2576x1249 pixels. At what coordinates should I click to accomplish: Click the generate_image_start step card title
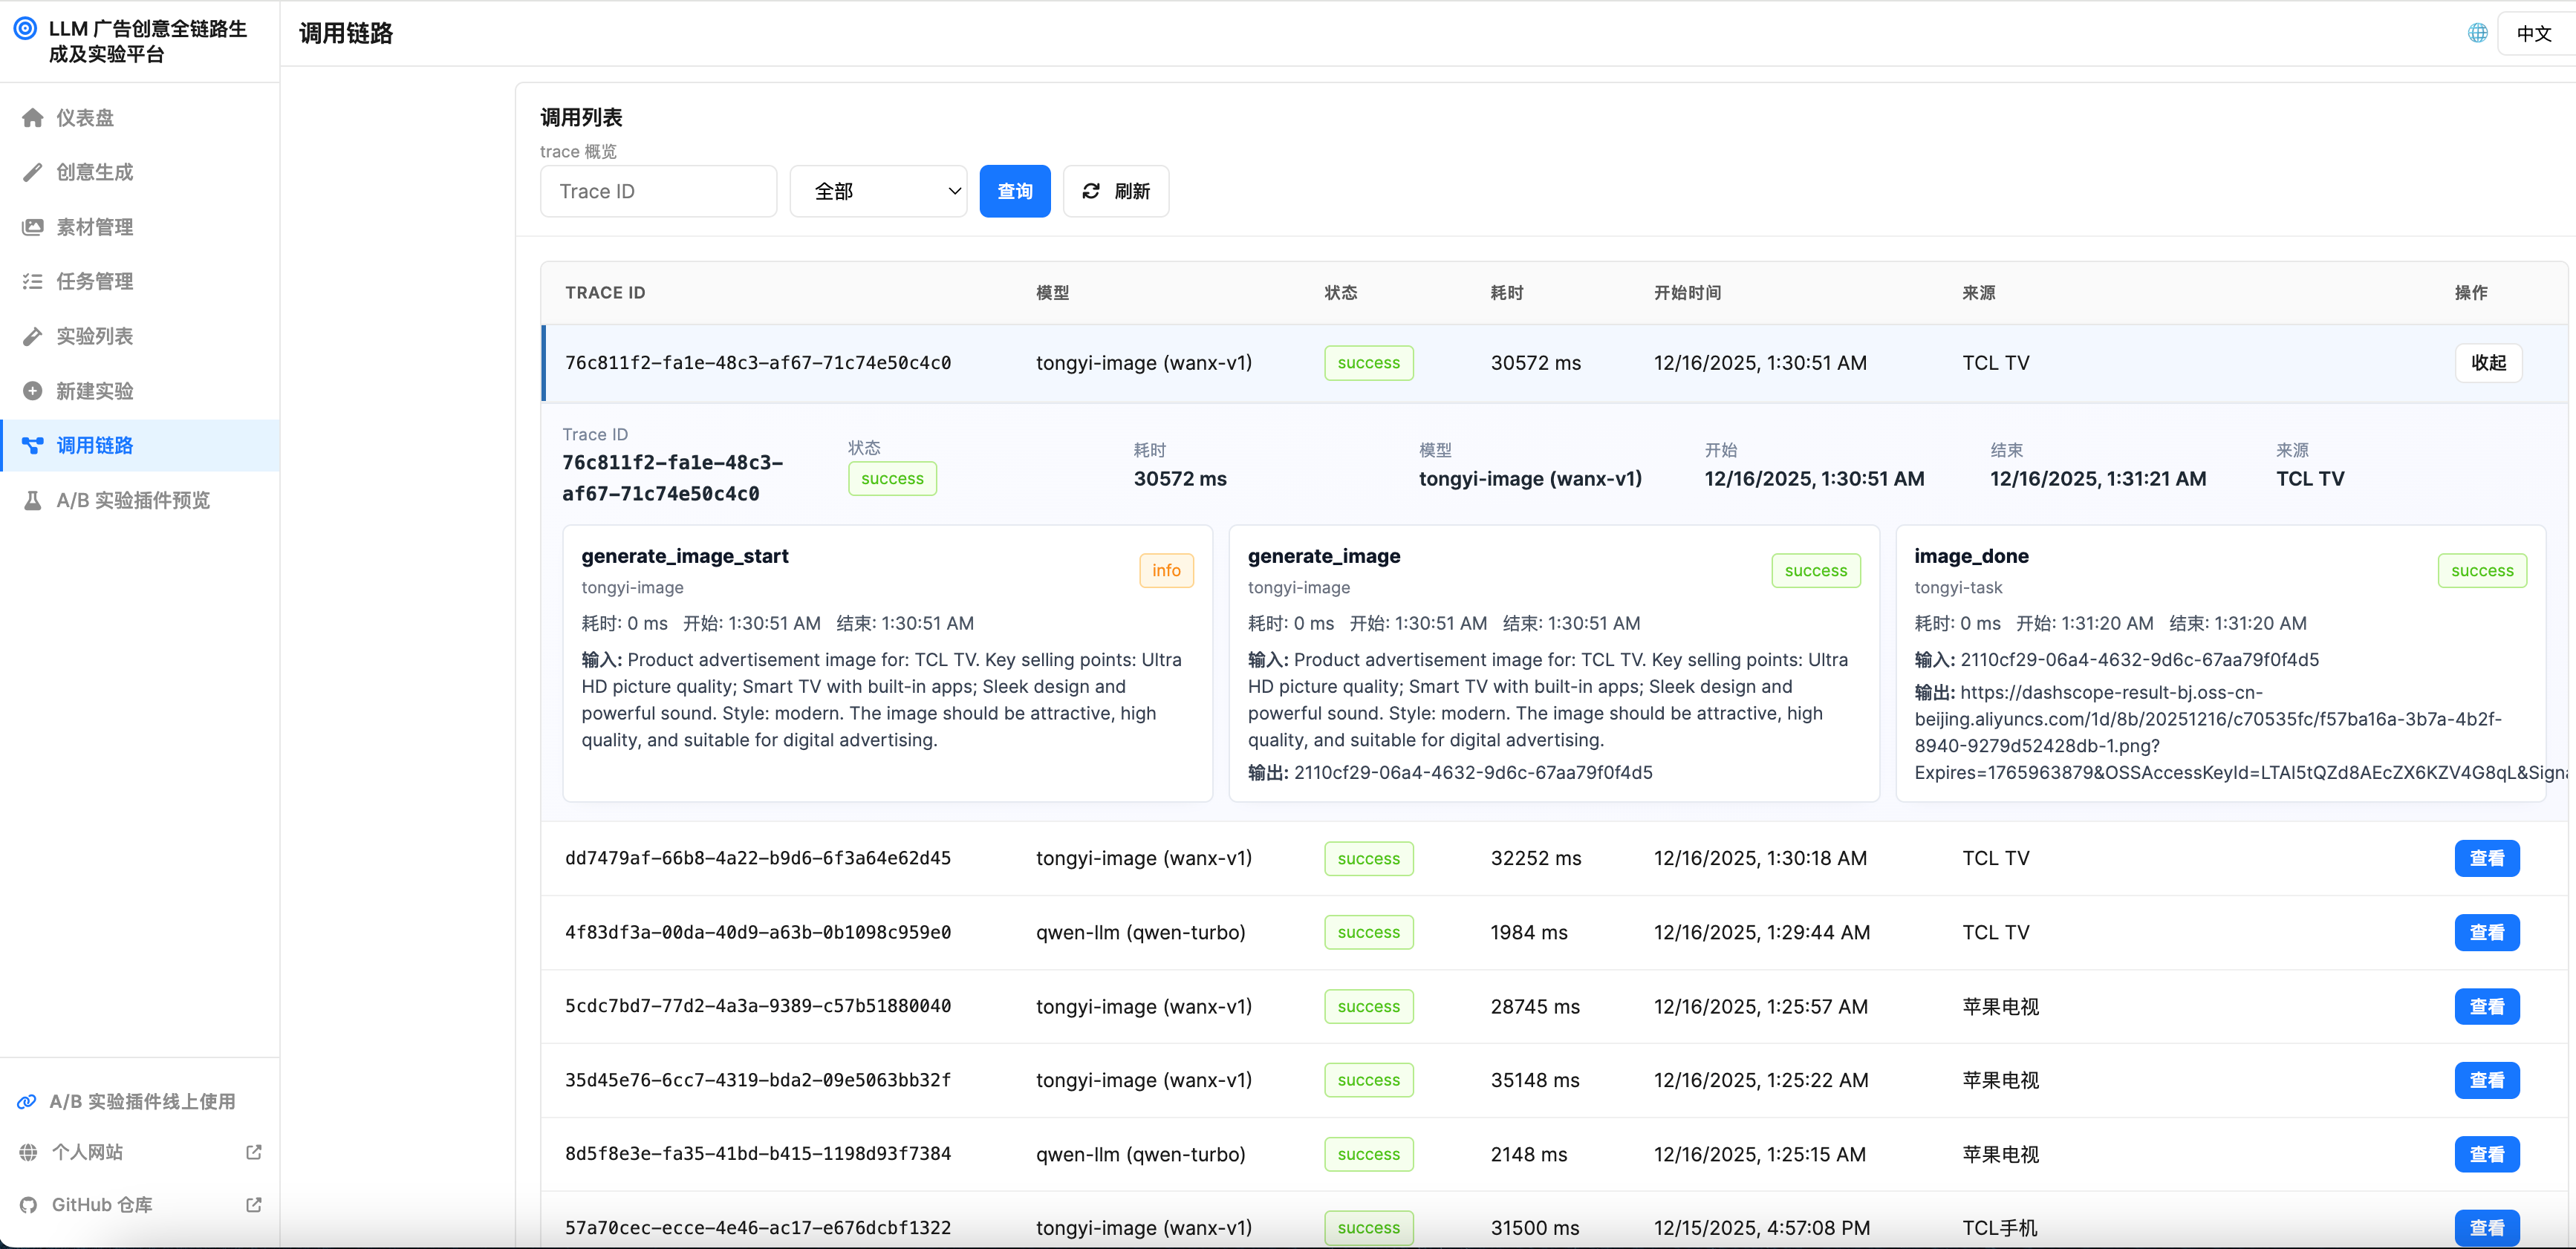click(x=685, y=556)
